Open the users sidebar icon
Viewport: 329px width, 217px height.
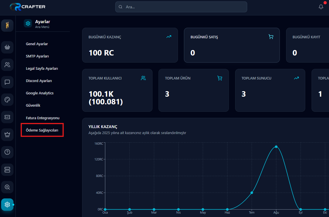(x=7, y=65)
